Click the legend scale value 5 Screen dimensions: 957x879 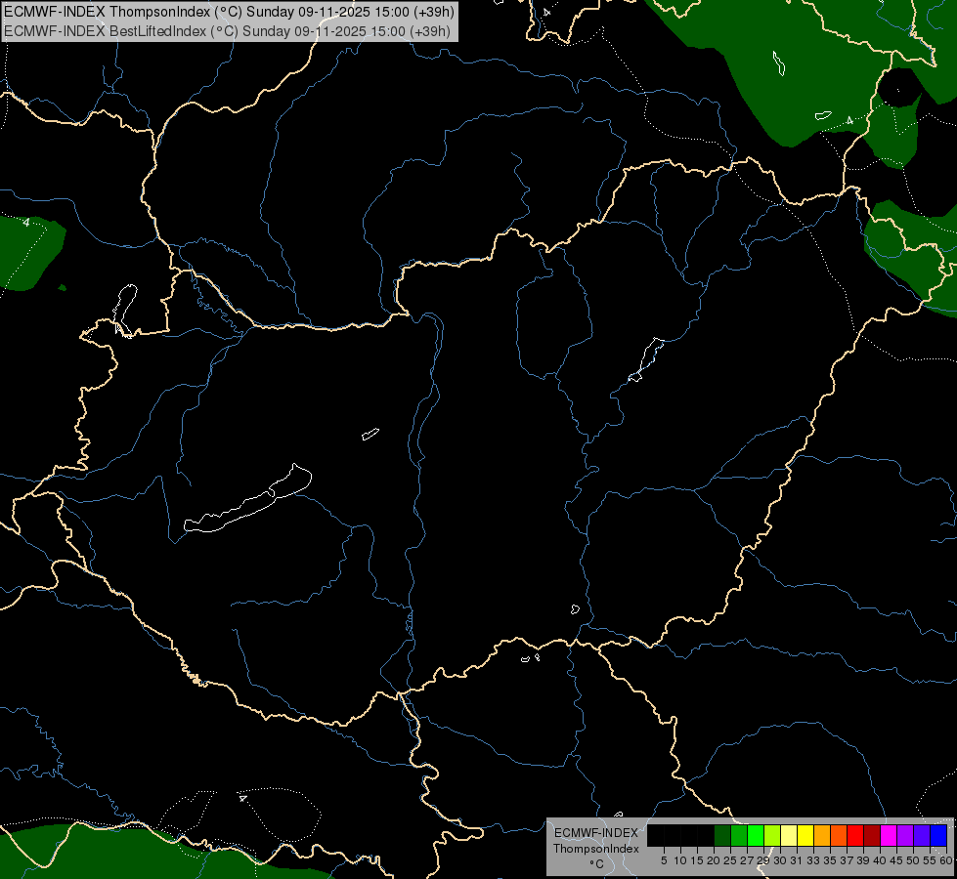[x=664, y=860]
